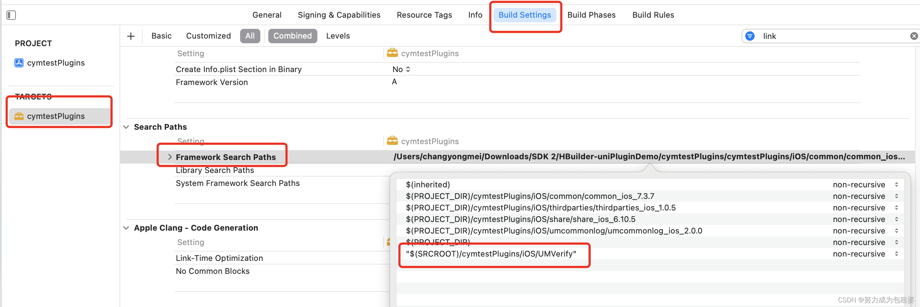Select the share_ios_6.10.5 path entry
The width and height of the screenshot is (920, 307).
521,219
